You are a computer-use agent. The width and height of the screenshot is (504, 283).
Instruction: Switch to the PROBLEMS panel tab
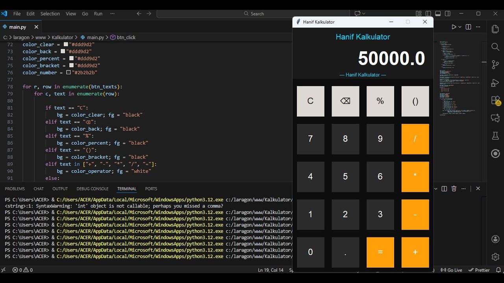click(15, 189)
